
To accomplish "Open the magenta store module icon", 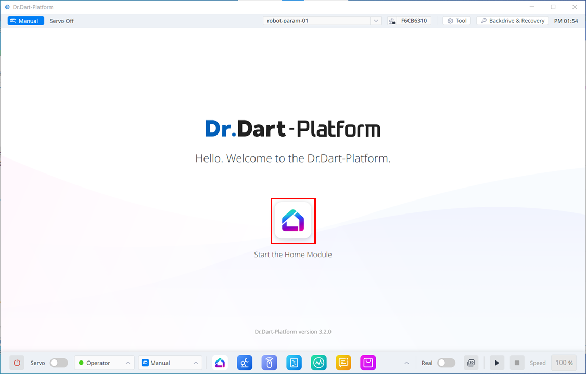I will 368,363.
